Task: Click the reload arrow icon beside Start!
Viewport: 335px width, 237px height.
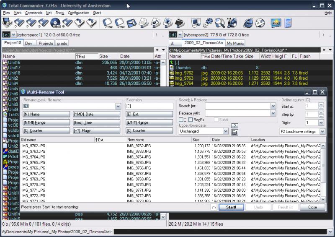Action: (x=214, y=207)
